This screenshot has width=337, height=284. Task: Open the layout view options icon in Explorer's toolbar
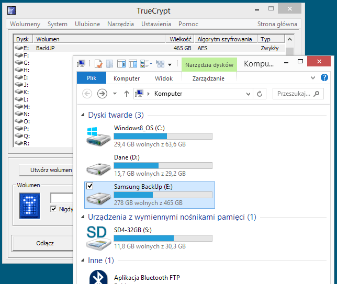click(146, 64)
